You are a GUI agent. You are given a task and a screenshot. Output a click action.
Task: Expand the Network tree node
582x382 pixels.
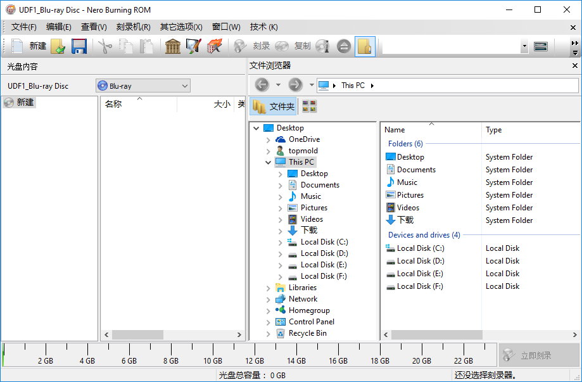[x=268, y=299]
